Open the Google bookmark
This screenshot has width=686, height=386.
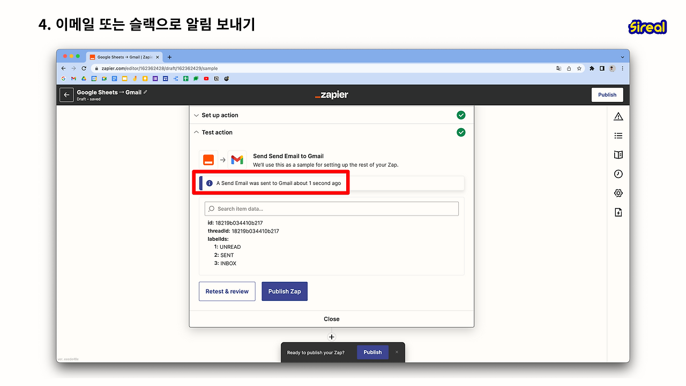point(63,79)
